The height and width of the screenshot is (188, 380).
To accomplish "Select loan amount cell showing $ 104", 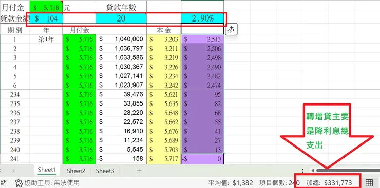I will pyautogui.click(x=46, y=18).
